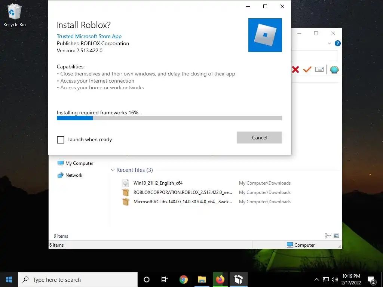
Task: Open the volume speaker control
Action: 334,280
